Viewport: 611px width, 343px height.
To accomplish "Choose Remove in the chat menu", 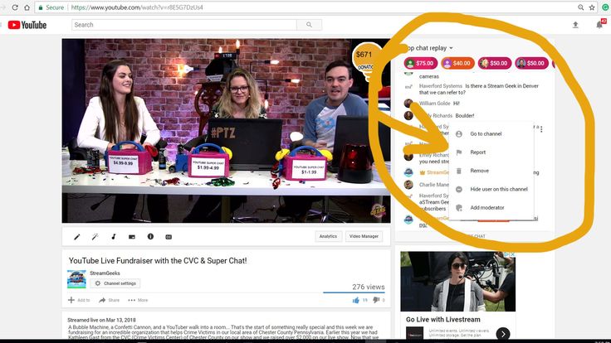I will [x=491, y=171].
